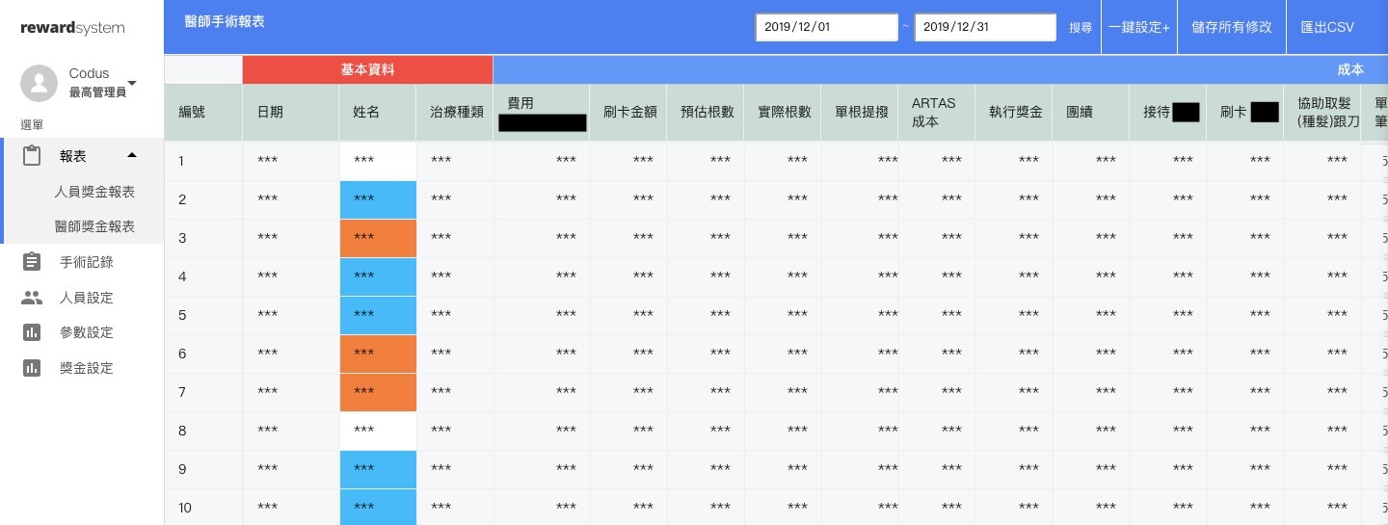
Task: Click the 基本資料 red group header
Action: point(367,70)
